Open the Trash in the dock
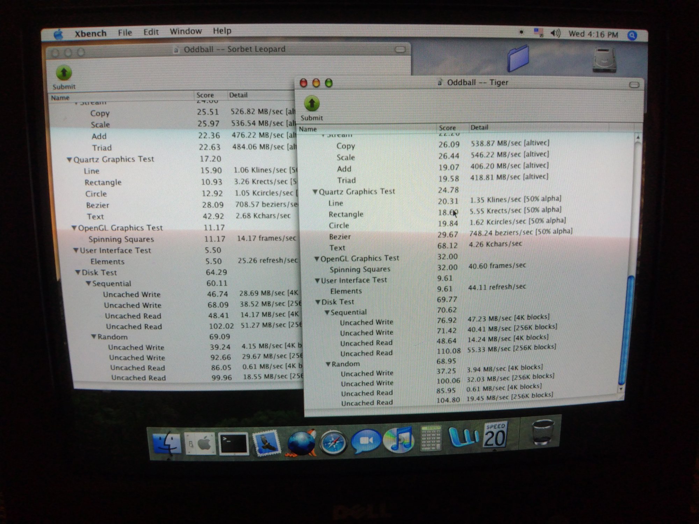Image resolution: width=699 pixels, height=524 pixels. pyautogui.click(x=542, y=432)
